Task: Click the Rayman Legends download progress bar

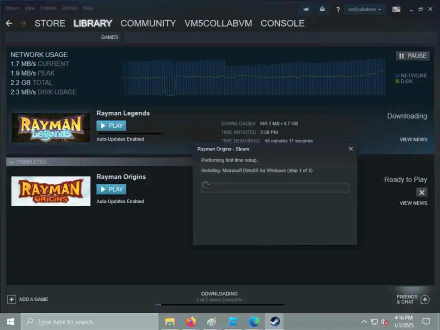Action: click(129, 134)
